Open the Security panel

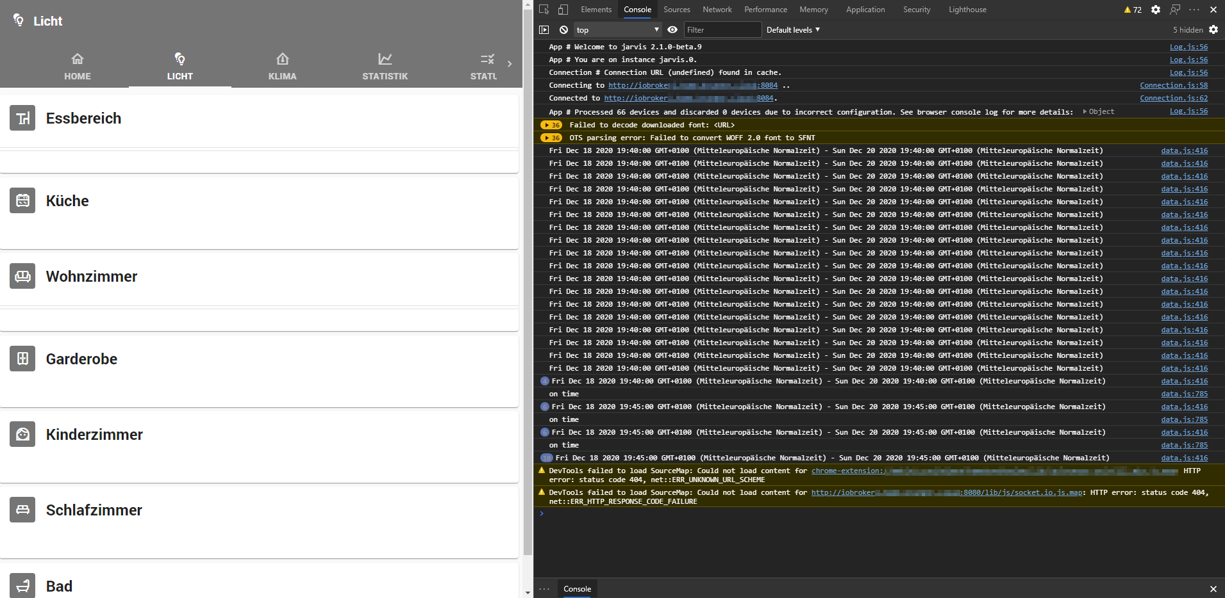click(917, 10)
